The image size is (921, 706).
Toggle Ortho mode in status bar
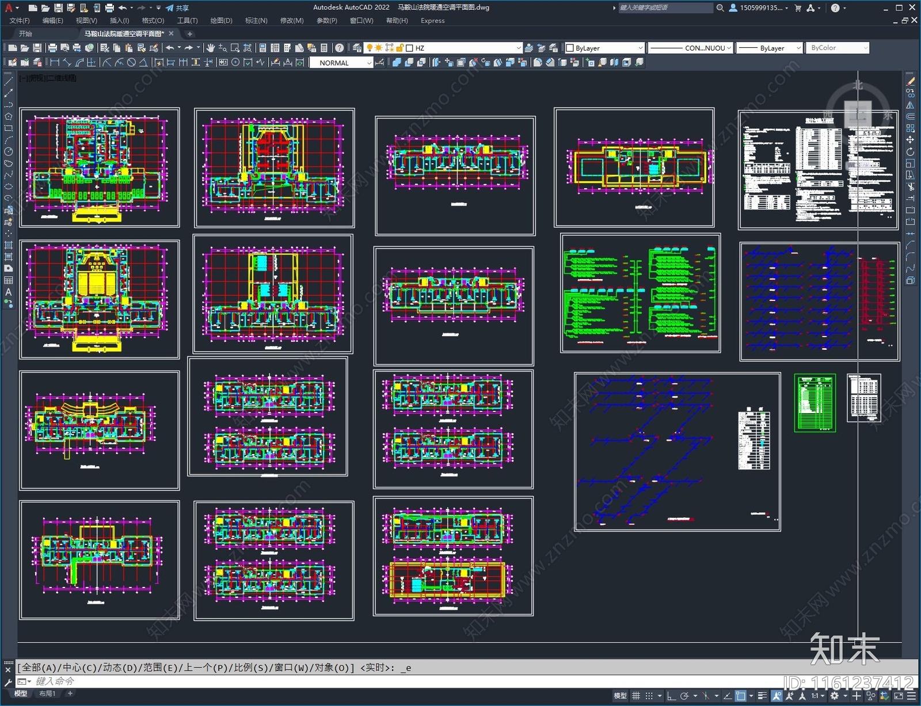[x=671, y=696]
